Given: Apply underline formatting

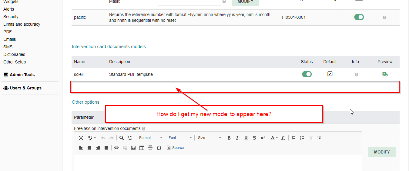Looking at the screenshot, I should pyautogui.click(x=246, y=138).
